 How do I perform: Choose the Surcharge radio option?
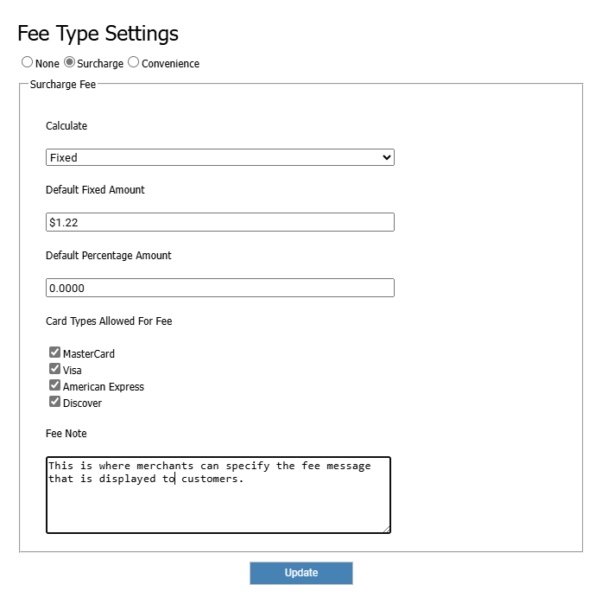tap(70, 62)
